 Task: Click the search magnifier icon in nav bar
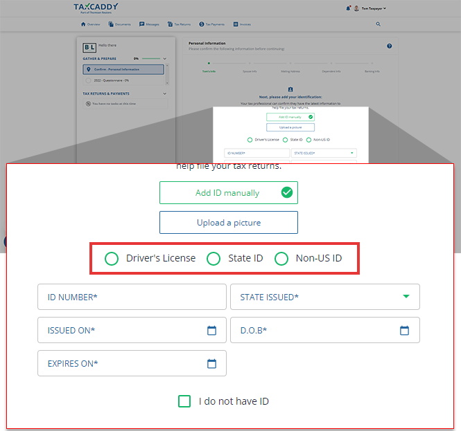pos(378,24)
